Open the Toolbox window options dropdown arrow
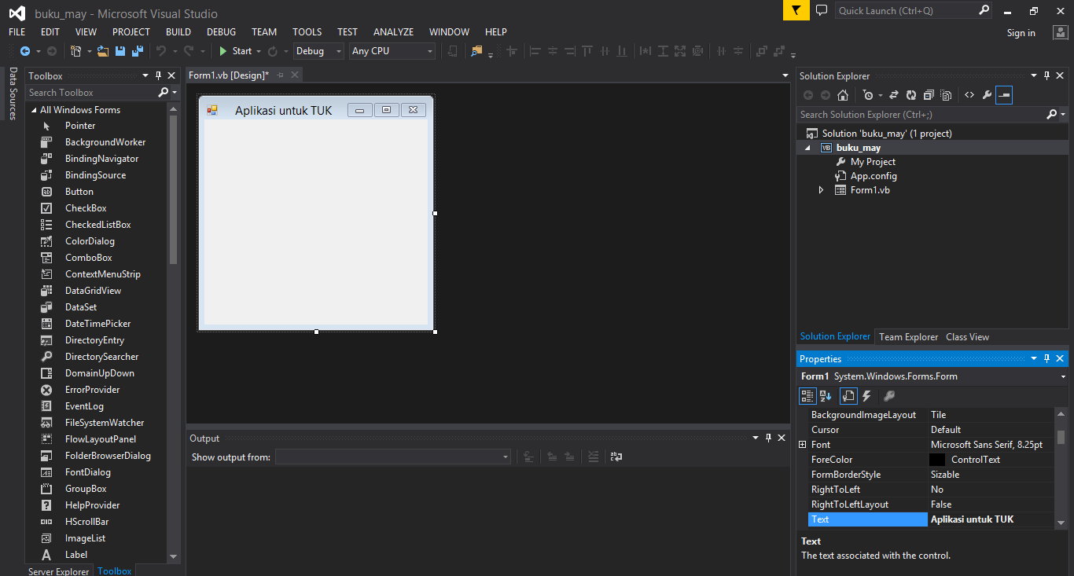Screen dimensions: 1074x576 click(x=145, y=75)
